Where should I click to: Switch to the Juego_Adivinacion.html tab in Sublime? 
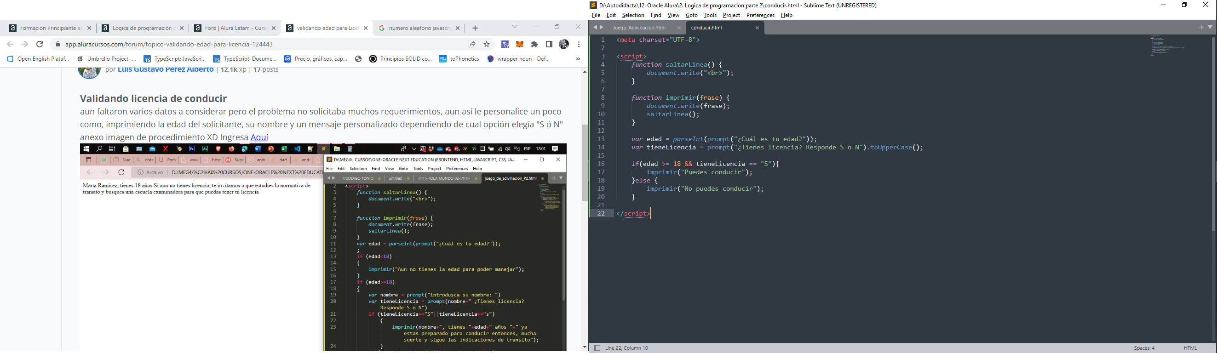[640, 28]
